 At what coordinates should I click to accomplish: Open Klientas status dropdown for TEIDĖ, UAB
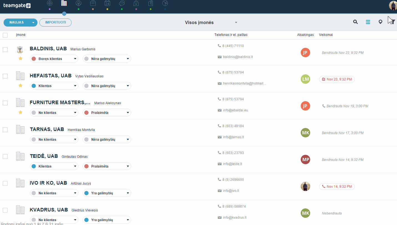pyautogui.click(x=54, y=166)
